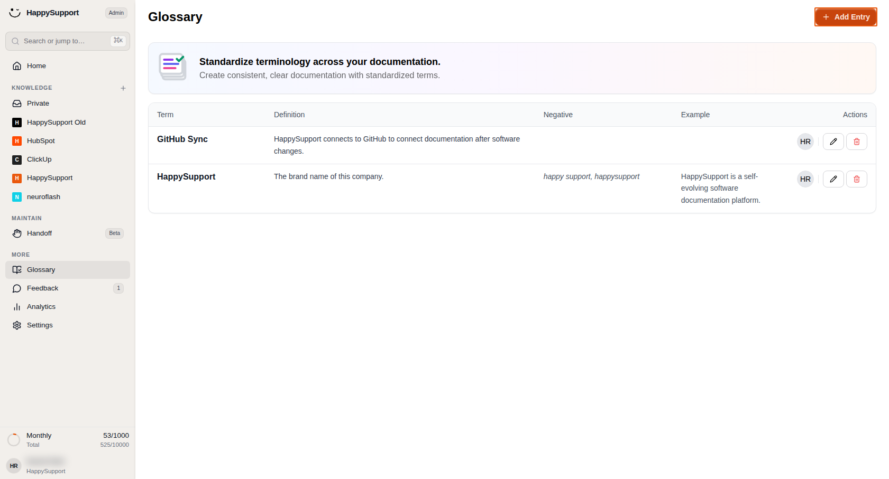Click the neuroflash N icon
This screenshot has width=889, height=479.
pos(17,197)
